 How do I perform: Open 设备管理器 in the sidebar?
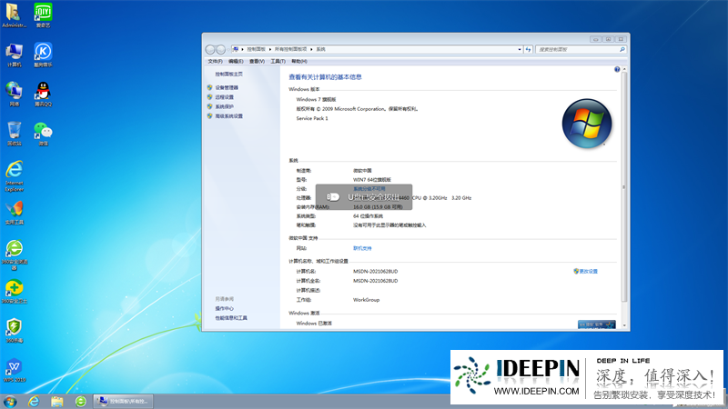(x=227, y=87)
